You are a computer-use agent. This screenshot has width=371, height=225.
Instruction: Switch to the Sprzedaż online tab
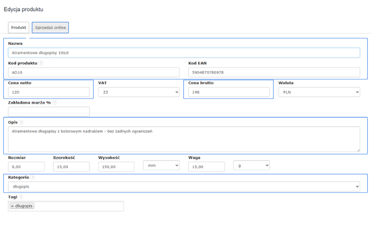tap(50, 28)
